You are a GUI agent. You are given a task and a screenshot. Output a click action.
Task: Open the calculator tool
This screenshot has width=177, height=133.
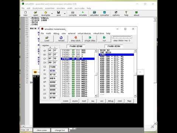[94, 13]
